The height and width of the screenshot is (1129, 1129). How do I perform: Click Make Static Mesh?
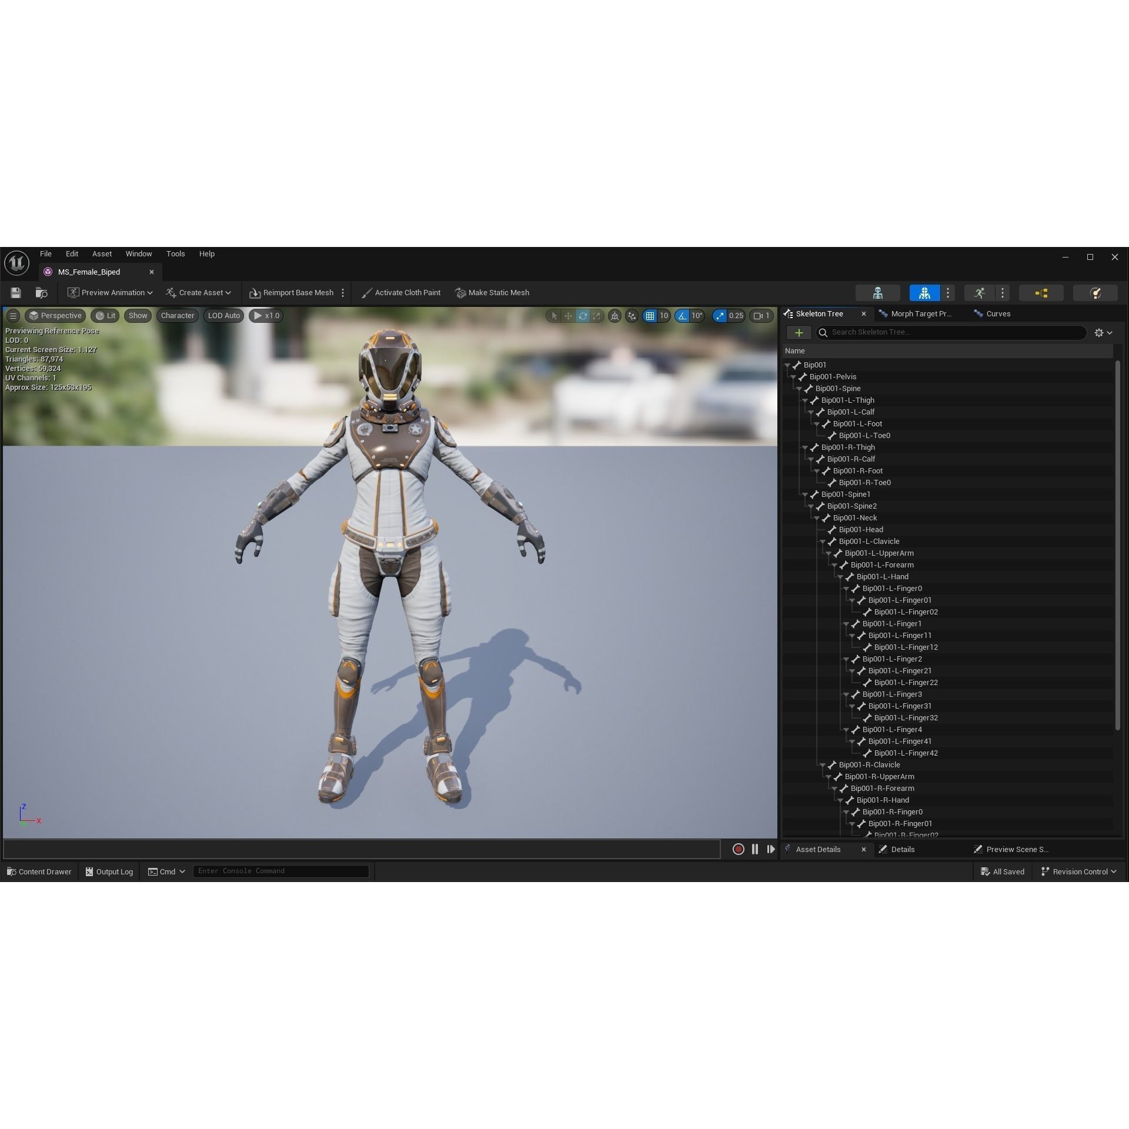[x=492, y=293]
